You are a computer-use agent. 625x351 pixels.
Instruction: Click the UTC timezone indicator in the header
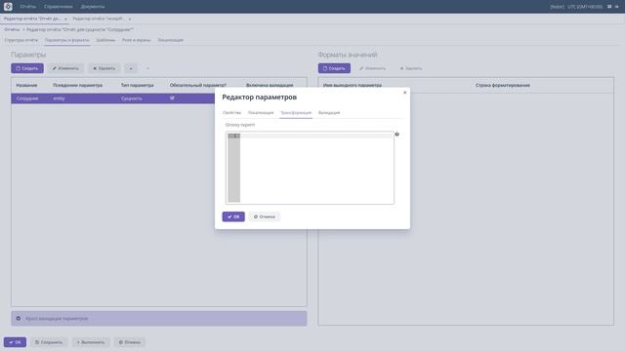click(x=585, y=7)
